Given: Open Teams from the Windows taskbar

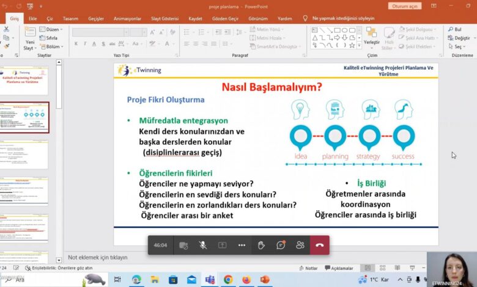Looking at the screenshot, I should point(210,280).
